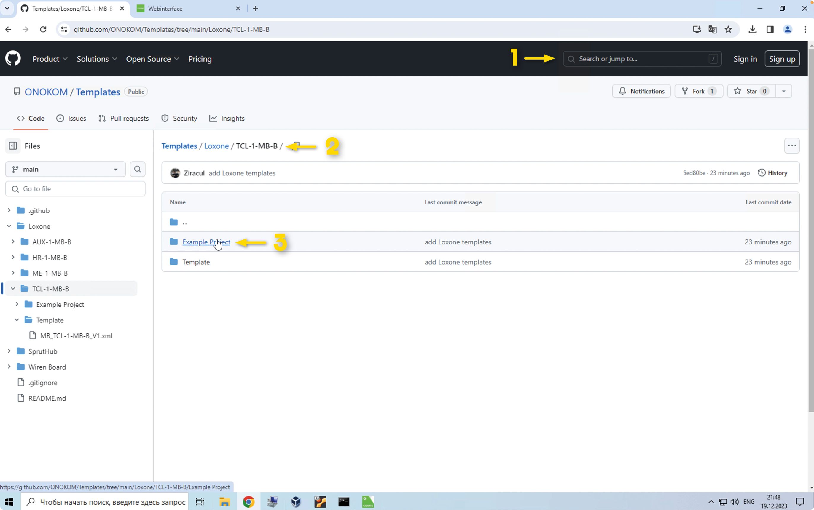Open the Example Project folder link
The height and width of the screenshot is (510, 814).
(x=206, y=242)
